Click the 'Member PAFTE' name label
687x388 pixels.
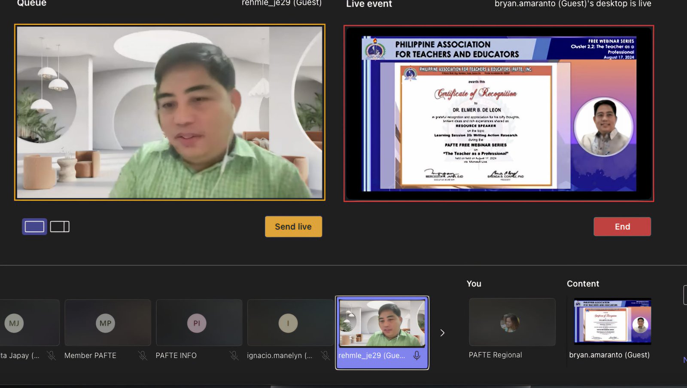click(x=90, y=355)
